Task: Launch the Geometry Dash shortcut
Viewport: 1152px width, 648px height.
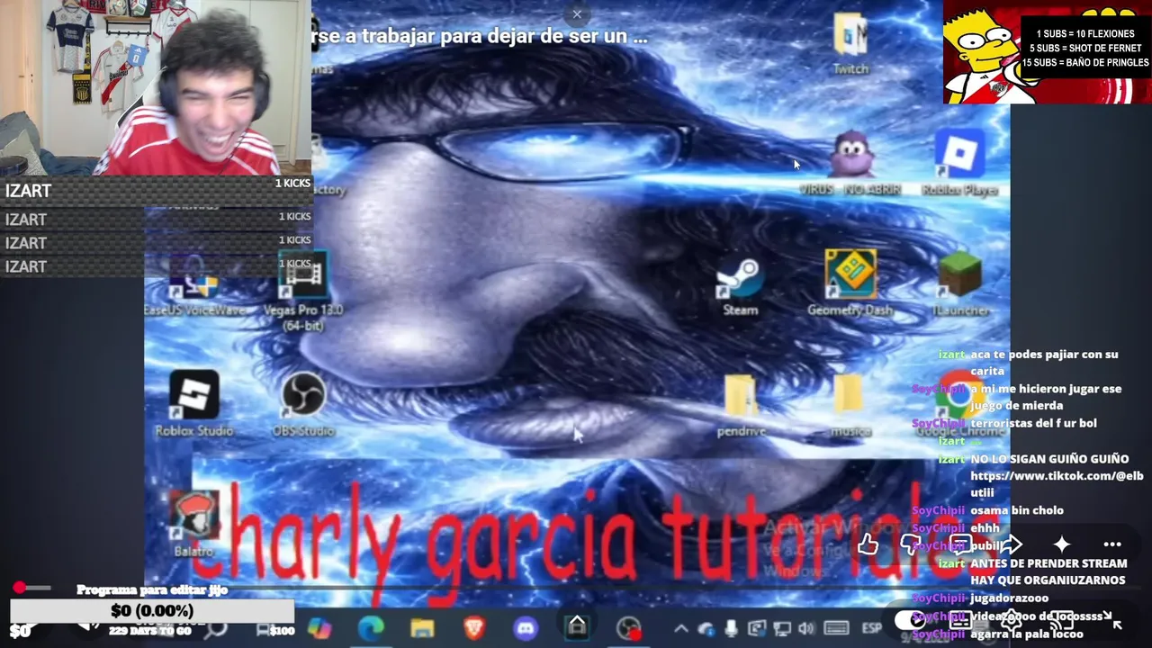Action: point(850,283)
